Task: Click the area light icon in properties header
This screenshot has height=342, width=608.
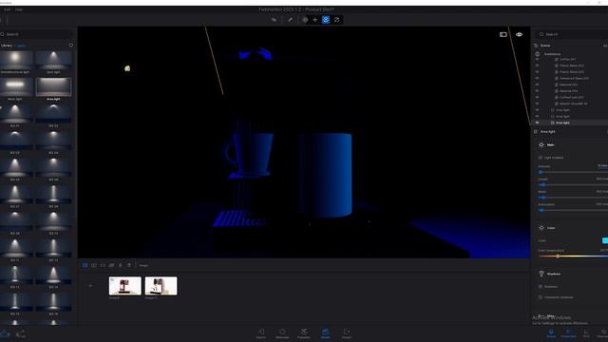Action: click(x=536, y=131)
